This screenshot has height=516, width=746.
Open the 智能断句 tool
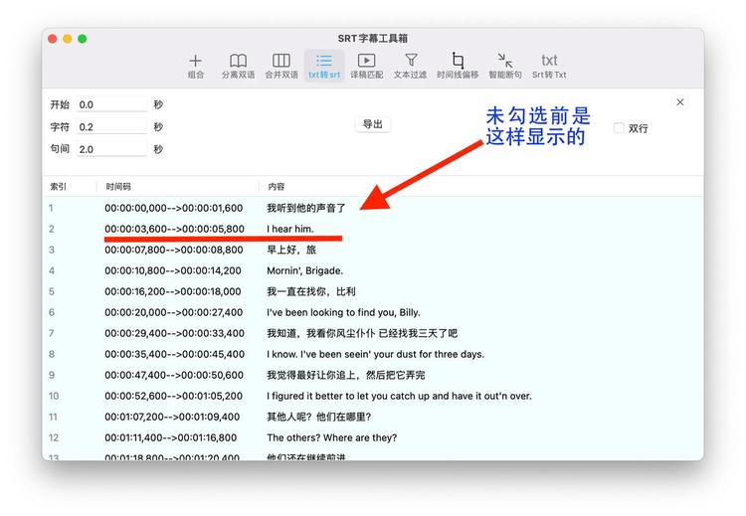pos(504,66)
